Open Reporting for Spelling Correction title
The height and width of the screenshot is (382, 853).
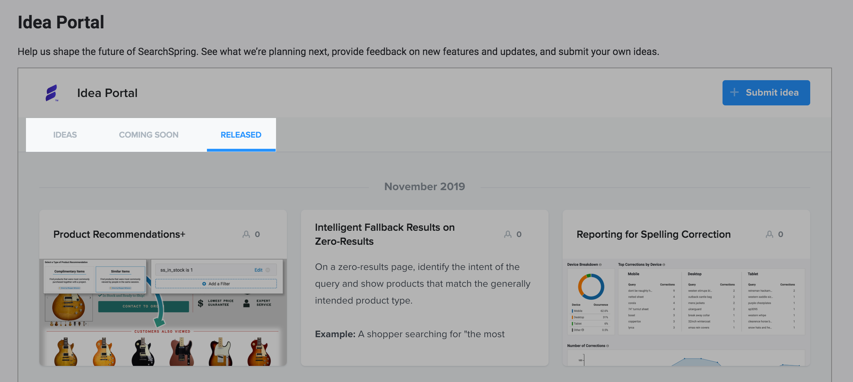coord(653,234)
